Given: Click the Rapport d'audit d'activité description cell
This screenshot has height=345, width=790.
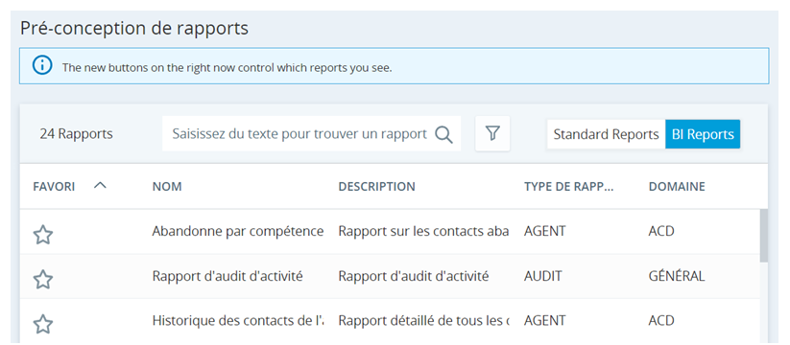Looking at the screenshot, I should point(413,276).
